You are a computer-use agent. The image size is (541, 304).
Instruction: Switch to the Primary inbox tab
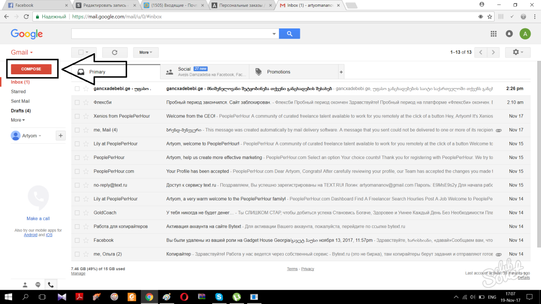[116, 72]
